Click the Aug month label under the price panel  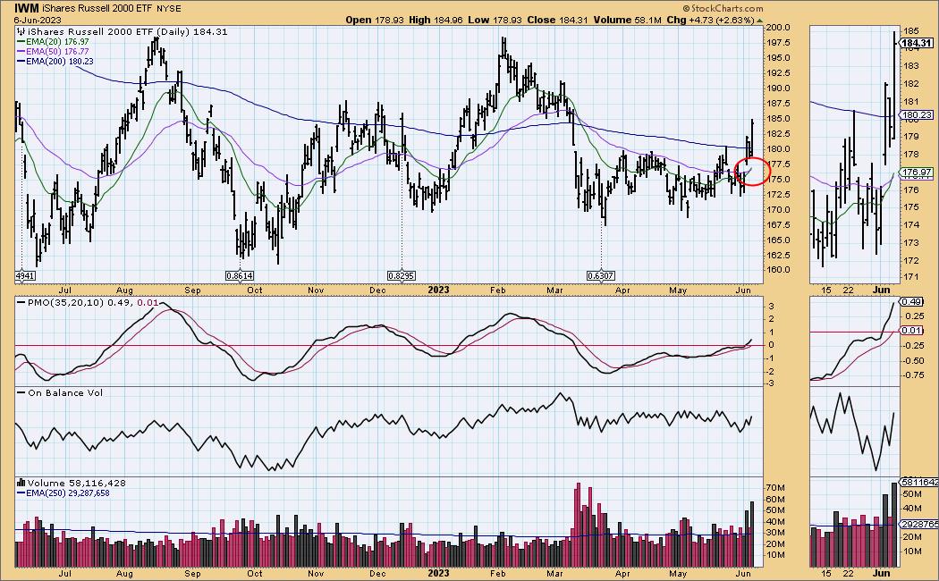tap(124, 290)
